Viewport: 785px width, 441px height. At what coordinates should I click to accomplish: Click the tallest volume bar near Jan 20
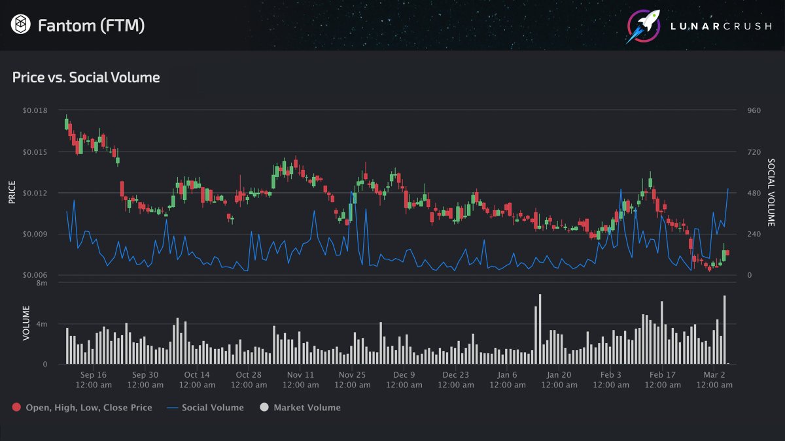point(541,327)
